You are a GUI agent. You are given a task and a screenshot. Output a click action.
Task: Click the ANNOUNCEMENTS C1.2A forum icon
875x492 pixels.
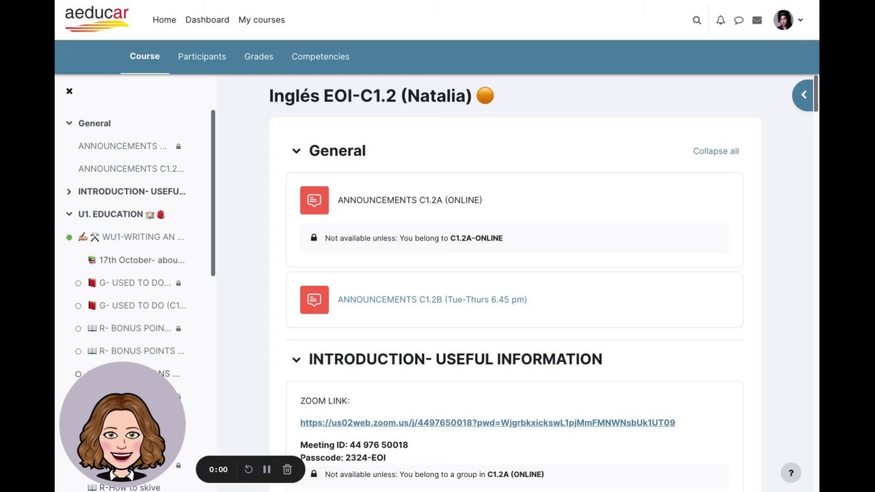click(x=314, y=200)
